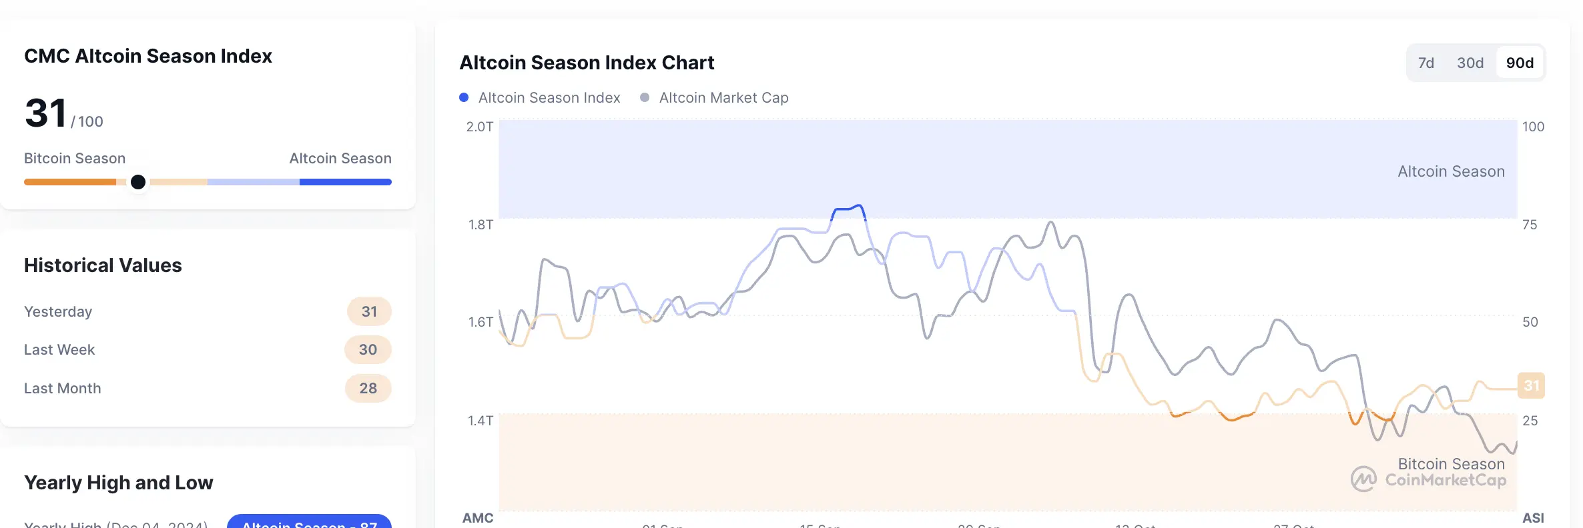The width and height of the screenshot is (1583, 528).
Task: Select the 90d time range
Action: click(1520, 62)
